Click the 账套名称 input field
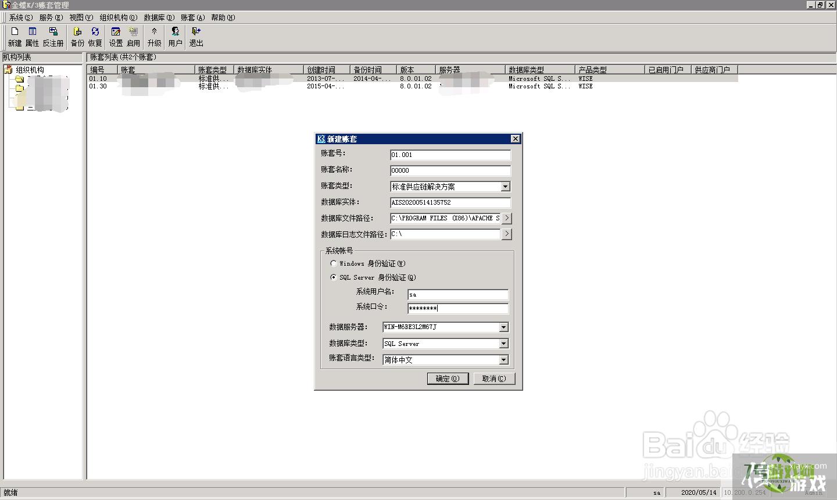The width and height of the screenshot is (837, 500). coord(450,170)
